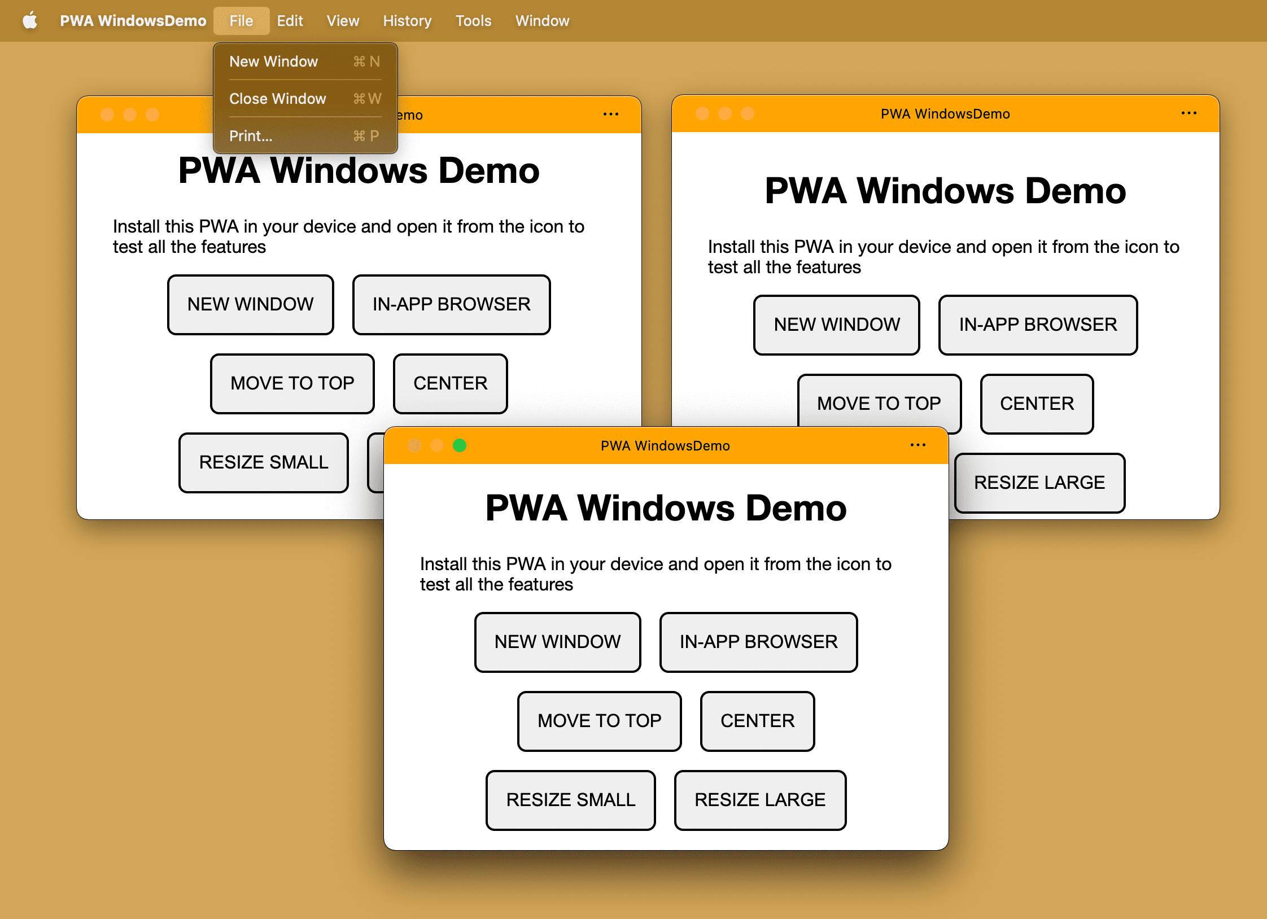Click the IN-APP BROWSER button in foreground
Screen dimensions: 1267x919
(758, 641)
